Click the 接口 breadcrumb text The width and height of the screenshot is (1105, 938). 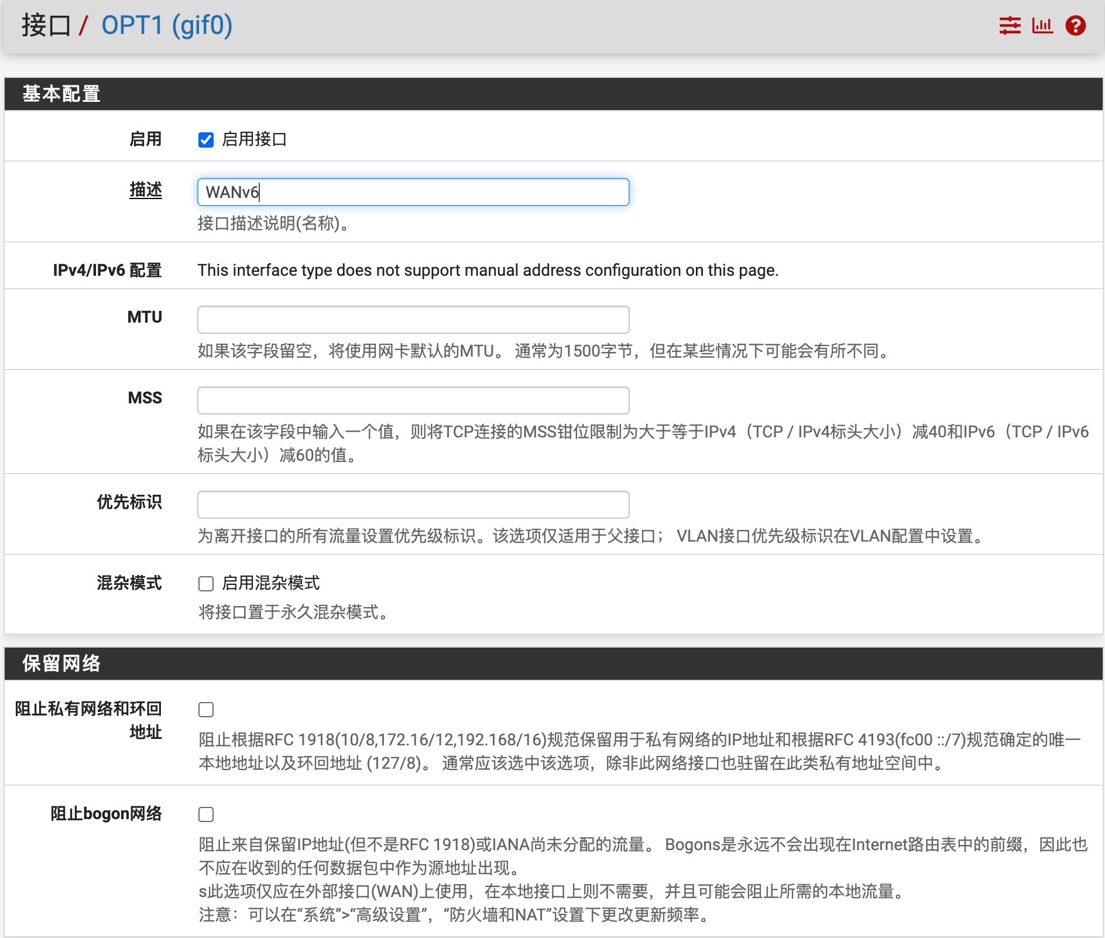(46, 26)
